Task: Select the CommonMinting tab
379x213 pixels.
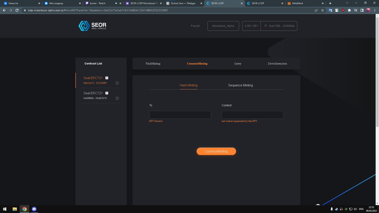Action: point(197,64)
